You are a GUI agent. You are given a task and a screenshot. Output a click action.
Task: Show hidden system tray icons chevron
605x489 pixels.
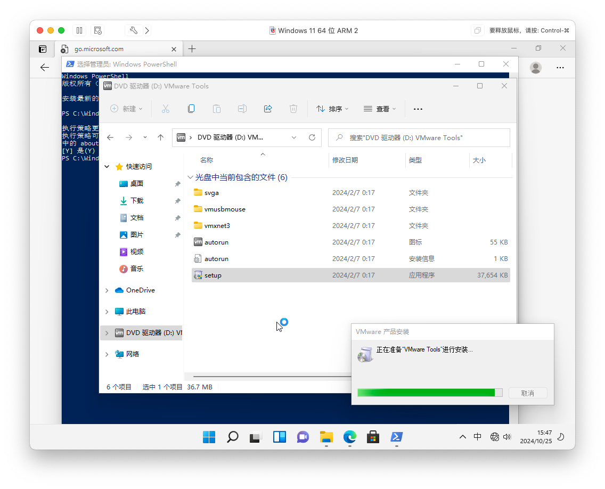tap(463, 436)
